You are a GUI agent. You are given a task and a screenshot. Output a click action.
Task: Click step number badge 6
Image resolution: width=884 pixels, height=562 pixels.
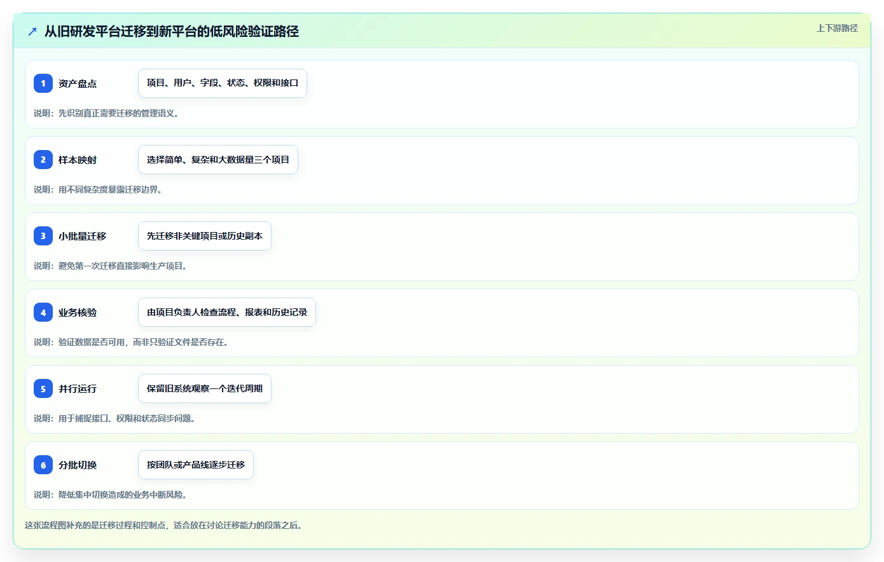[x=43, y=465]
